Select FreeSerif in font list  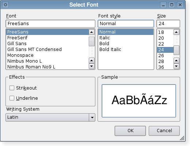pyautogui.click(x=47, y=38)
